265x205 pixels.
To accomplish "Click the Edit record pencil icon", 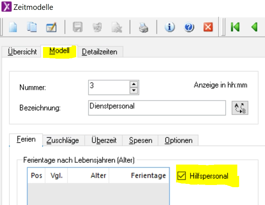I will click(x=51, y=28).
